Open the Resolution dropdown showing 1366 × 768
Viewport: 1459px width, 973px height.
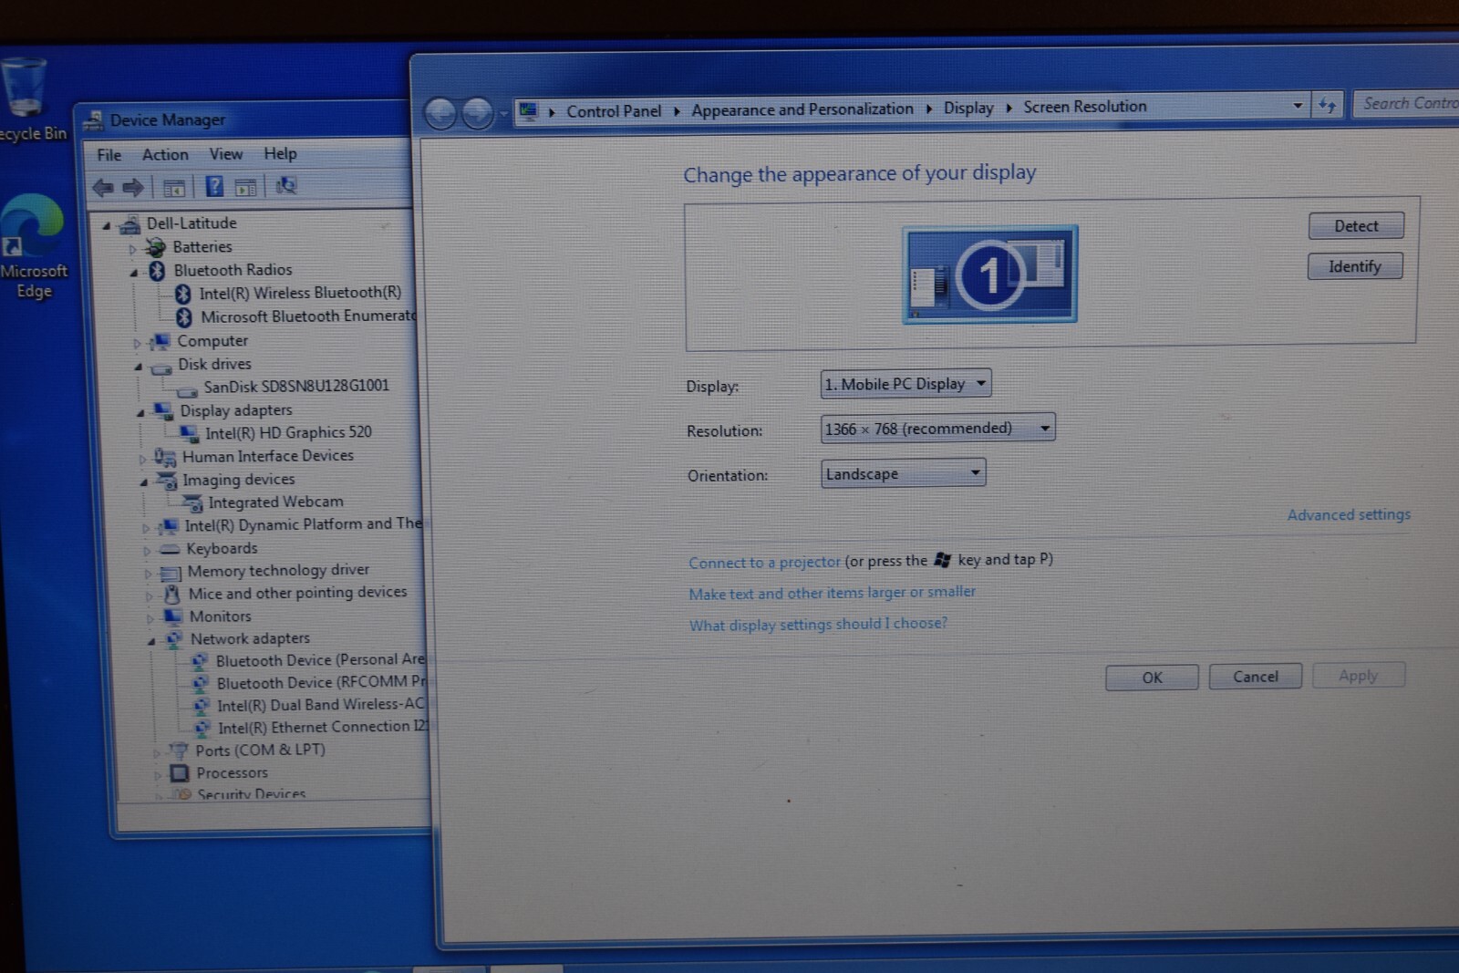pyautogui.click(x=937, y=428)
